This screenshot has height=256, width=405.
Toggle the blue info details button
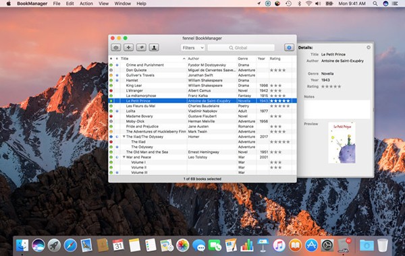289,47
